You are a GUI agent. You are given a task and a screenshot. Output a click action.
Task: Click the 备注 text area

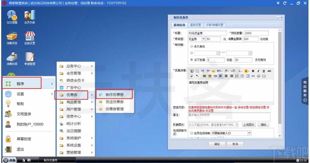(x=229, y=117)
